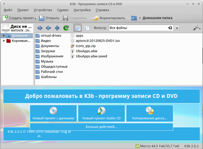The height and width of the screenshot is (149, 203).
Task: Open the Настройка menu
Action: click(82, 10)
